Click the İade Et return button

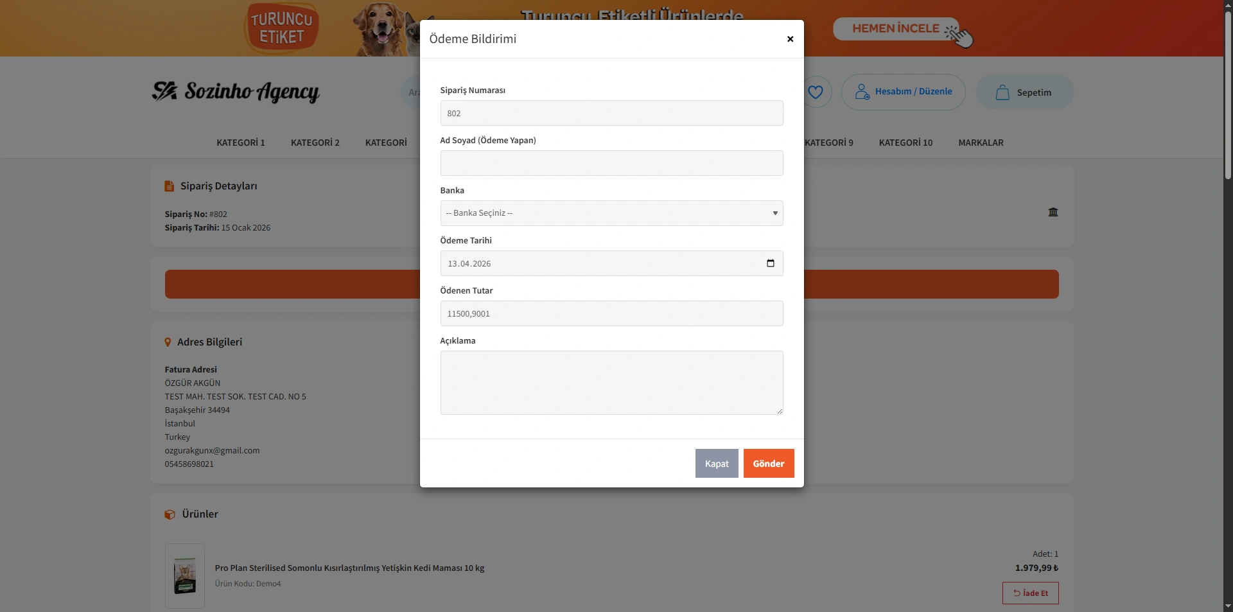(1030, 593)
